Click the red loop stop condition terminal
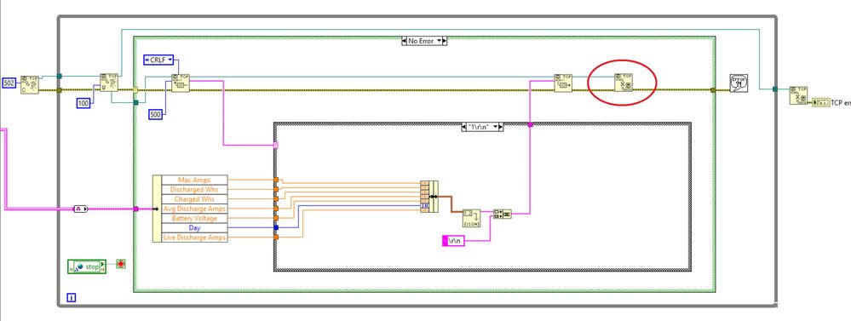Viewport: 851px width, 321px height. [x=120, y=264]
